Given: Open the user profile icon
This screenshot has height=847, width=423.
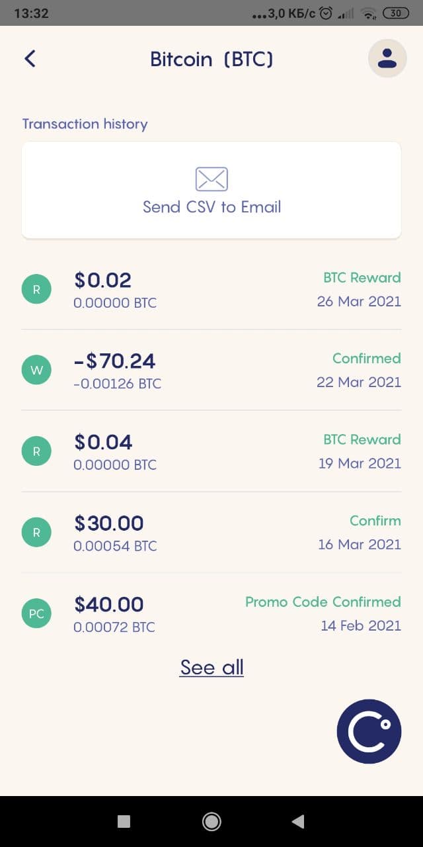Looking at the screenshot, I should pyautogui.click(x=387, y=59).
